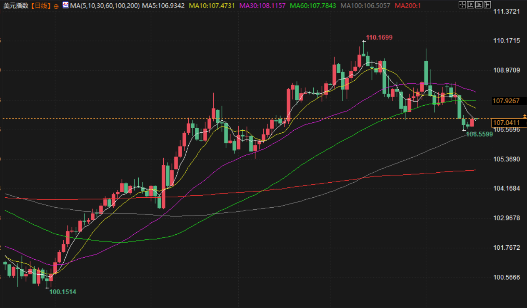The width and height of the screenshot is (527, 308).
Task: Click the 美元指数 chart title
Action: (x=16, y=6)
